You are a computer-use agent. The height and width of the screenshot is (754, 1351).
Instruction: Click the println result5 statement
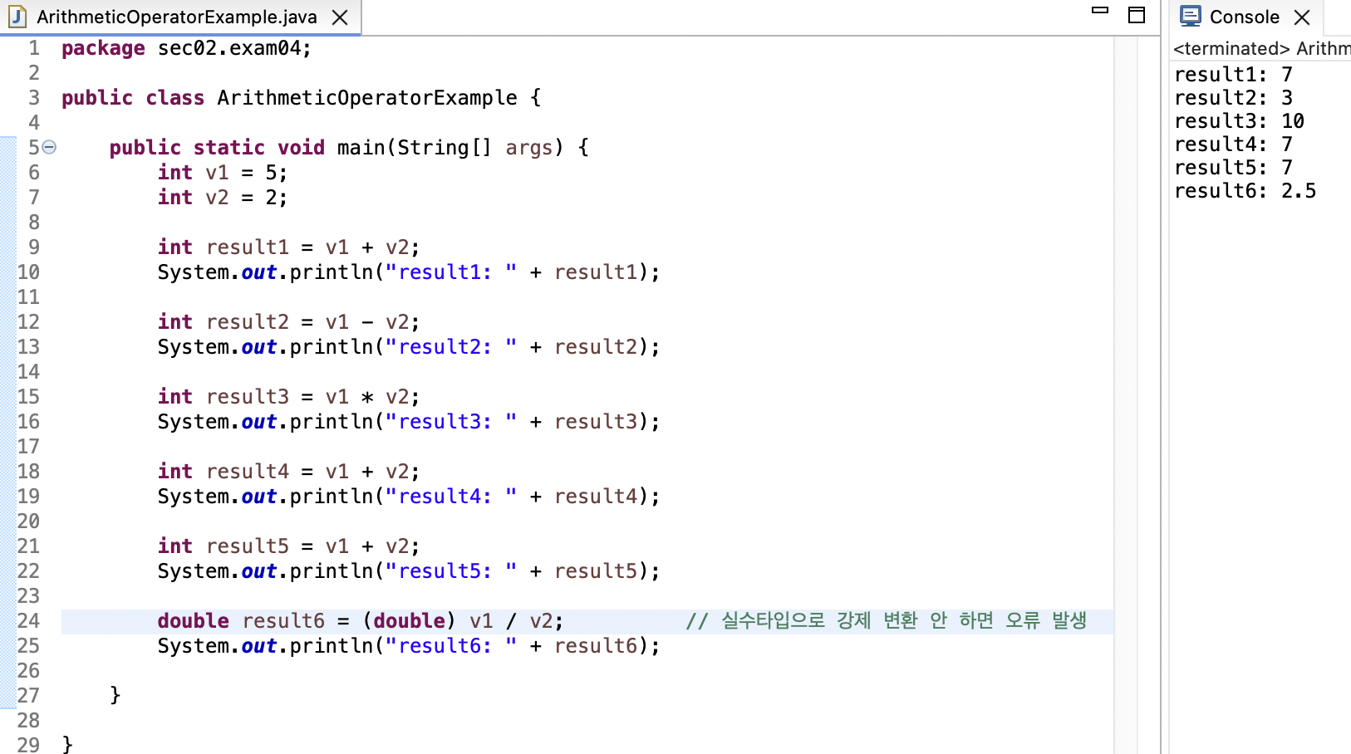pos(409,571)
